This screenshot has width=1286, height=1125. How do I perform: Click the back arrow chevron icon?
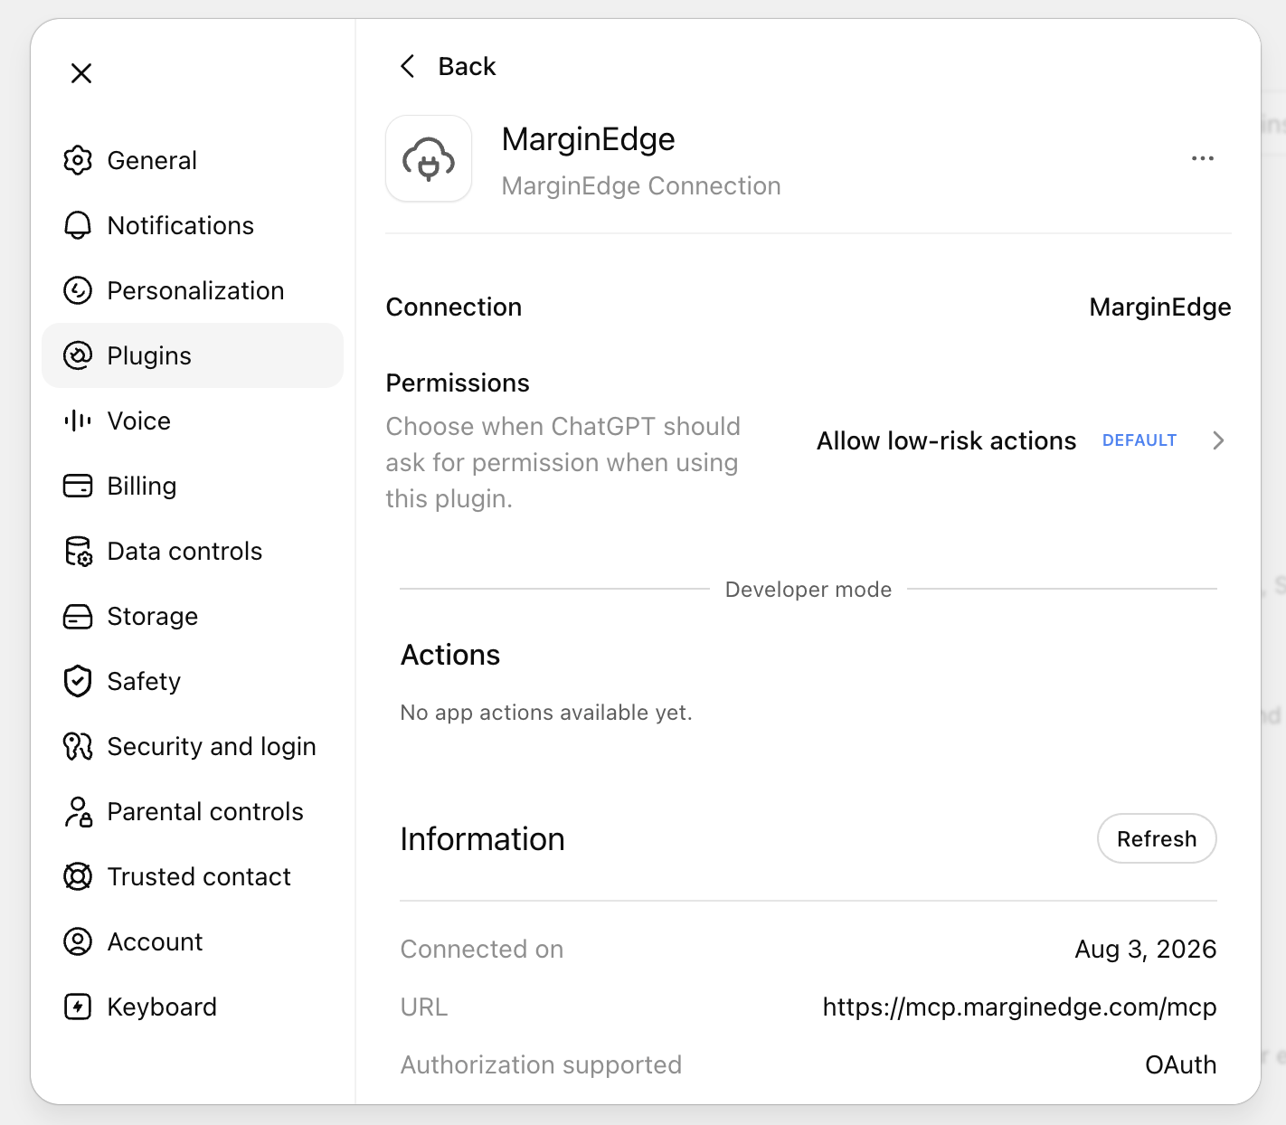pos(408,66)
